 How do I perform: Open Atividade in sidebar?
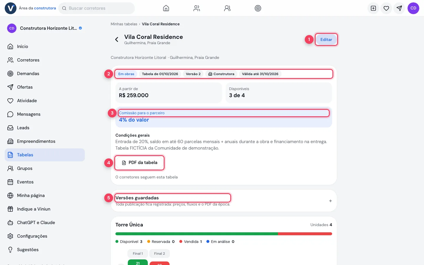pos(45,101)
